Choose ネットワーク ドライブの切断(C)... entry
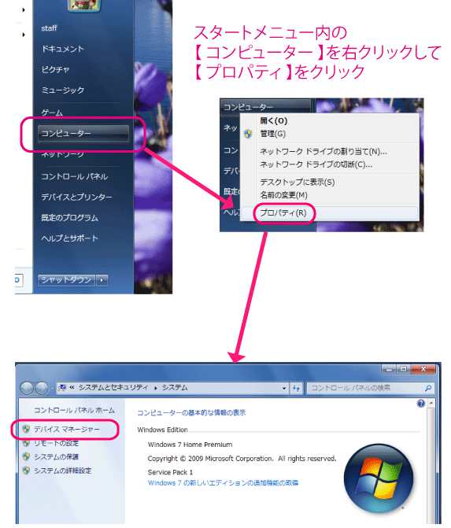This screenshot has height=528, width=451. click(x=316, y=164)
